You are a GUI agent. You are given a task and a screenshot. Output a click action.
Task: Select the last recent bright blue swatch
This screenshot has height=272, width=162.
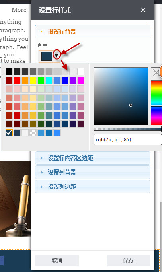click(57, 133)
